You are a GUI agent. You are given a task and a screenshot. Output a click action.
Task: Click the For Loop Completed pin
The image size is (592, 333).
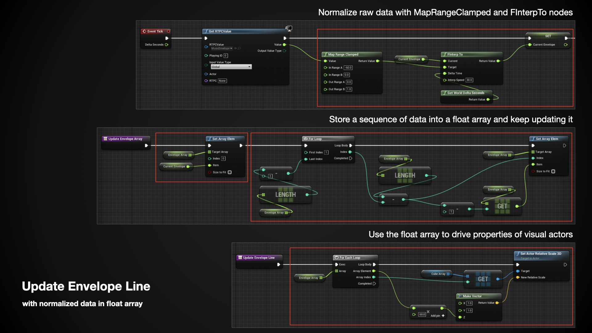point(351,158)
